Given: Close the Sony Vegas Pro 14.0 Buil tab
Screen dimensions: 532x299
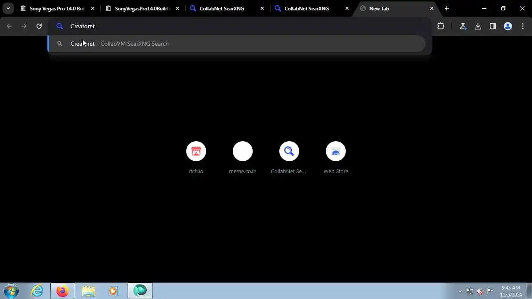Looking at the screenshot, I should (x=93, y=8).
